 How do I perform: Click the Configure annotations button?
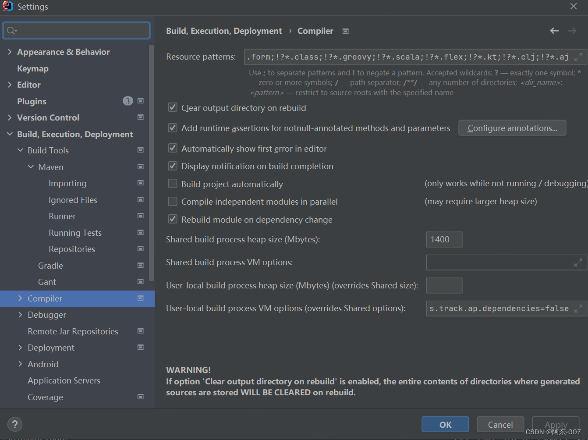point(512,128)
